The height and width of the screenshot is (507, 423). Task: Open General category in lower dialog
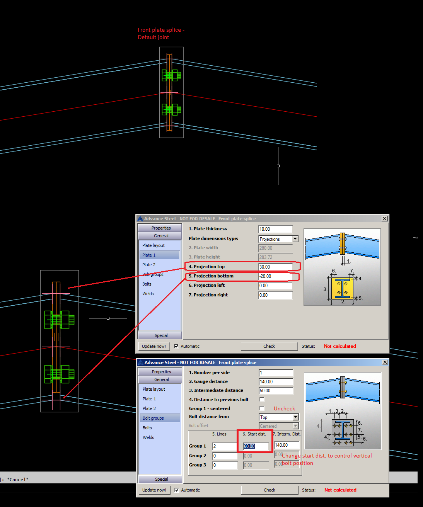[160, 379]
